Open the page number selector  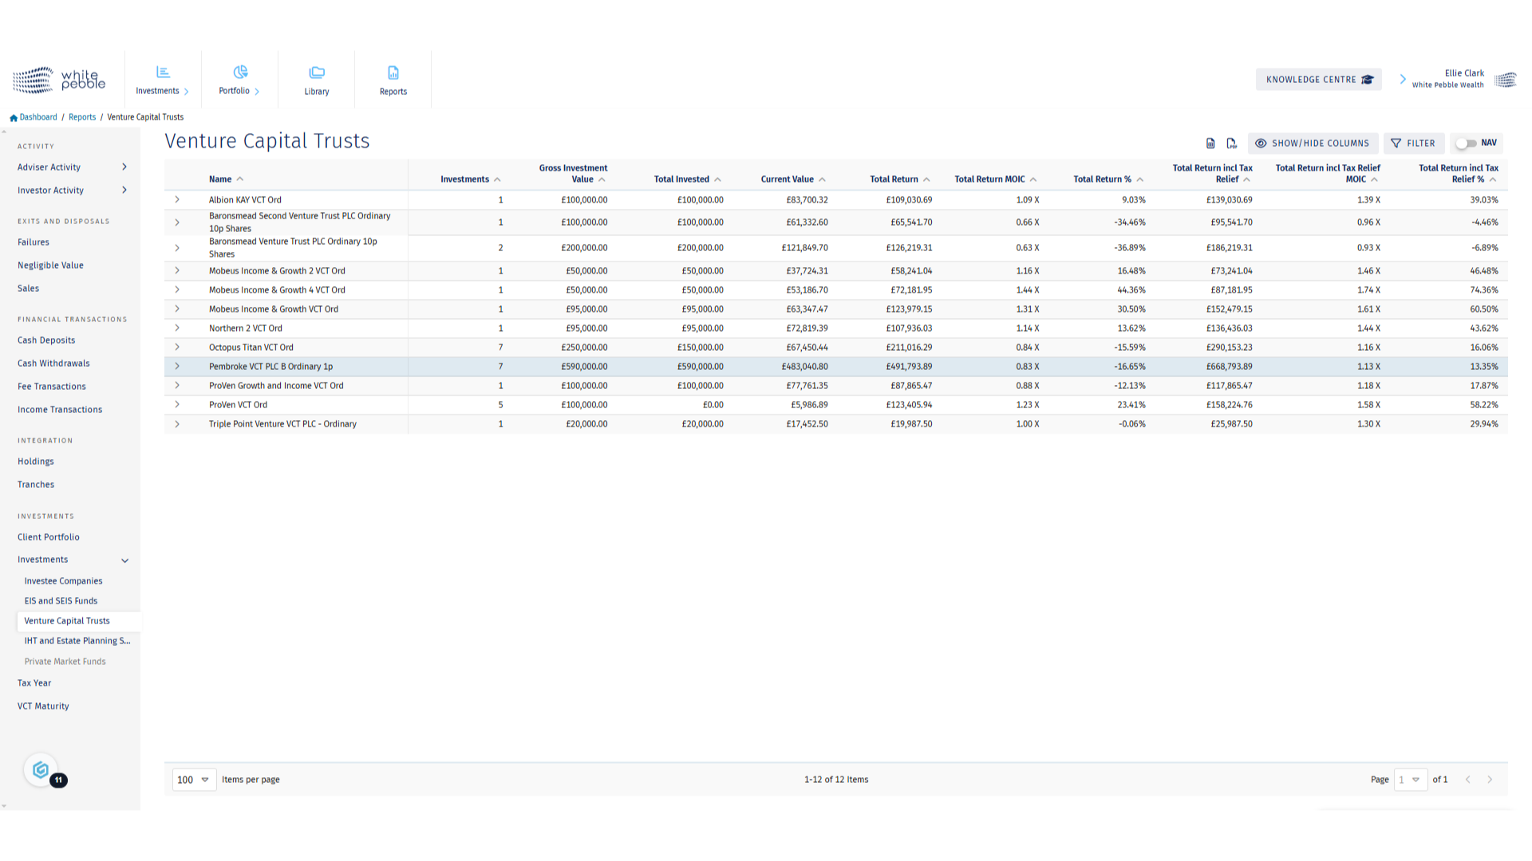(1410, 780)
